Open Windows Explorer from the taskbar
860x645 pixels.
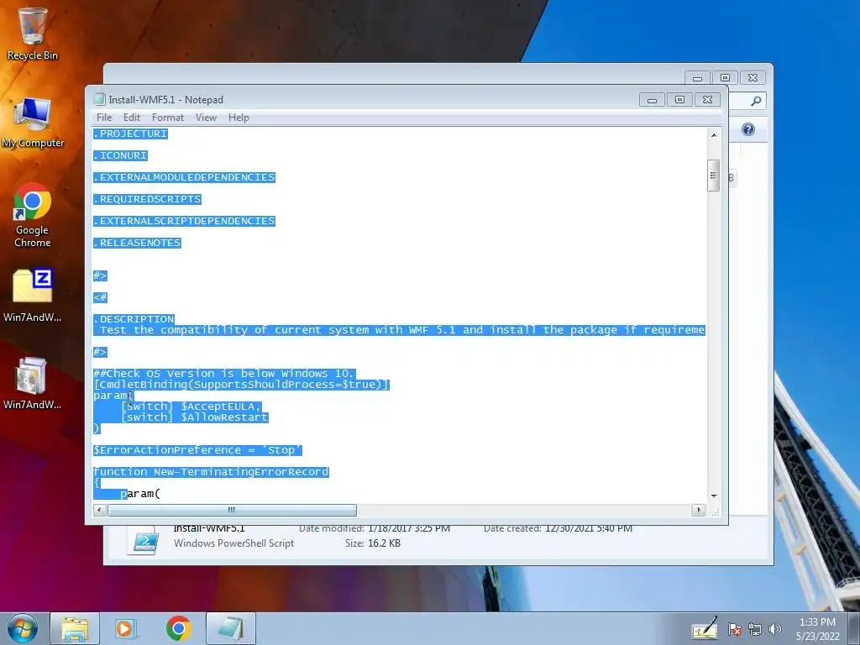tap(75, 628)
